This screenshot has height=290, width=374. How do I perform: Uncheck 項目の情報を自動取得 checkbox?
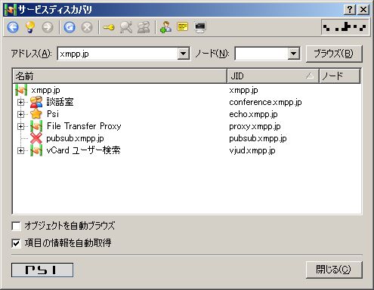point(16,243)
